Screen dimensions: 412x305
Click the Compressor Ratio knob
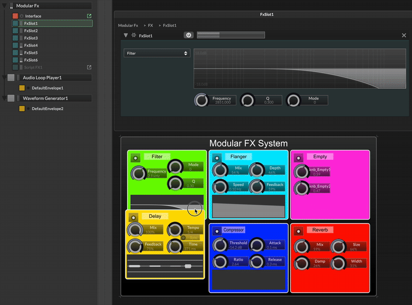(220, 262)
